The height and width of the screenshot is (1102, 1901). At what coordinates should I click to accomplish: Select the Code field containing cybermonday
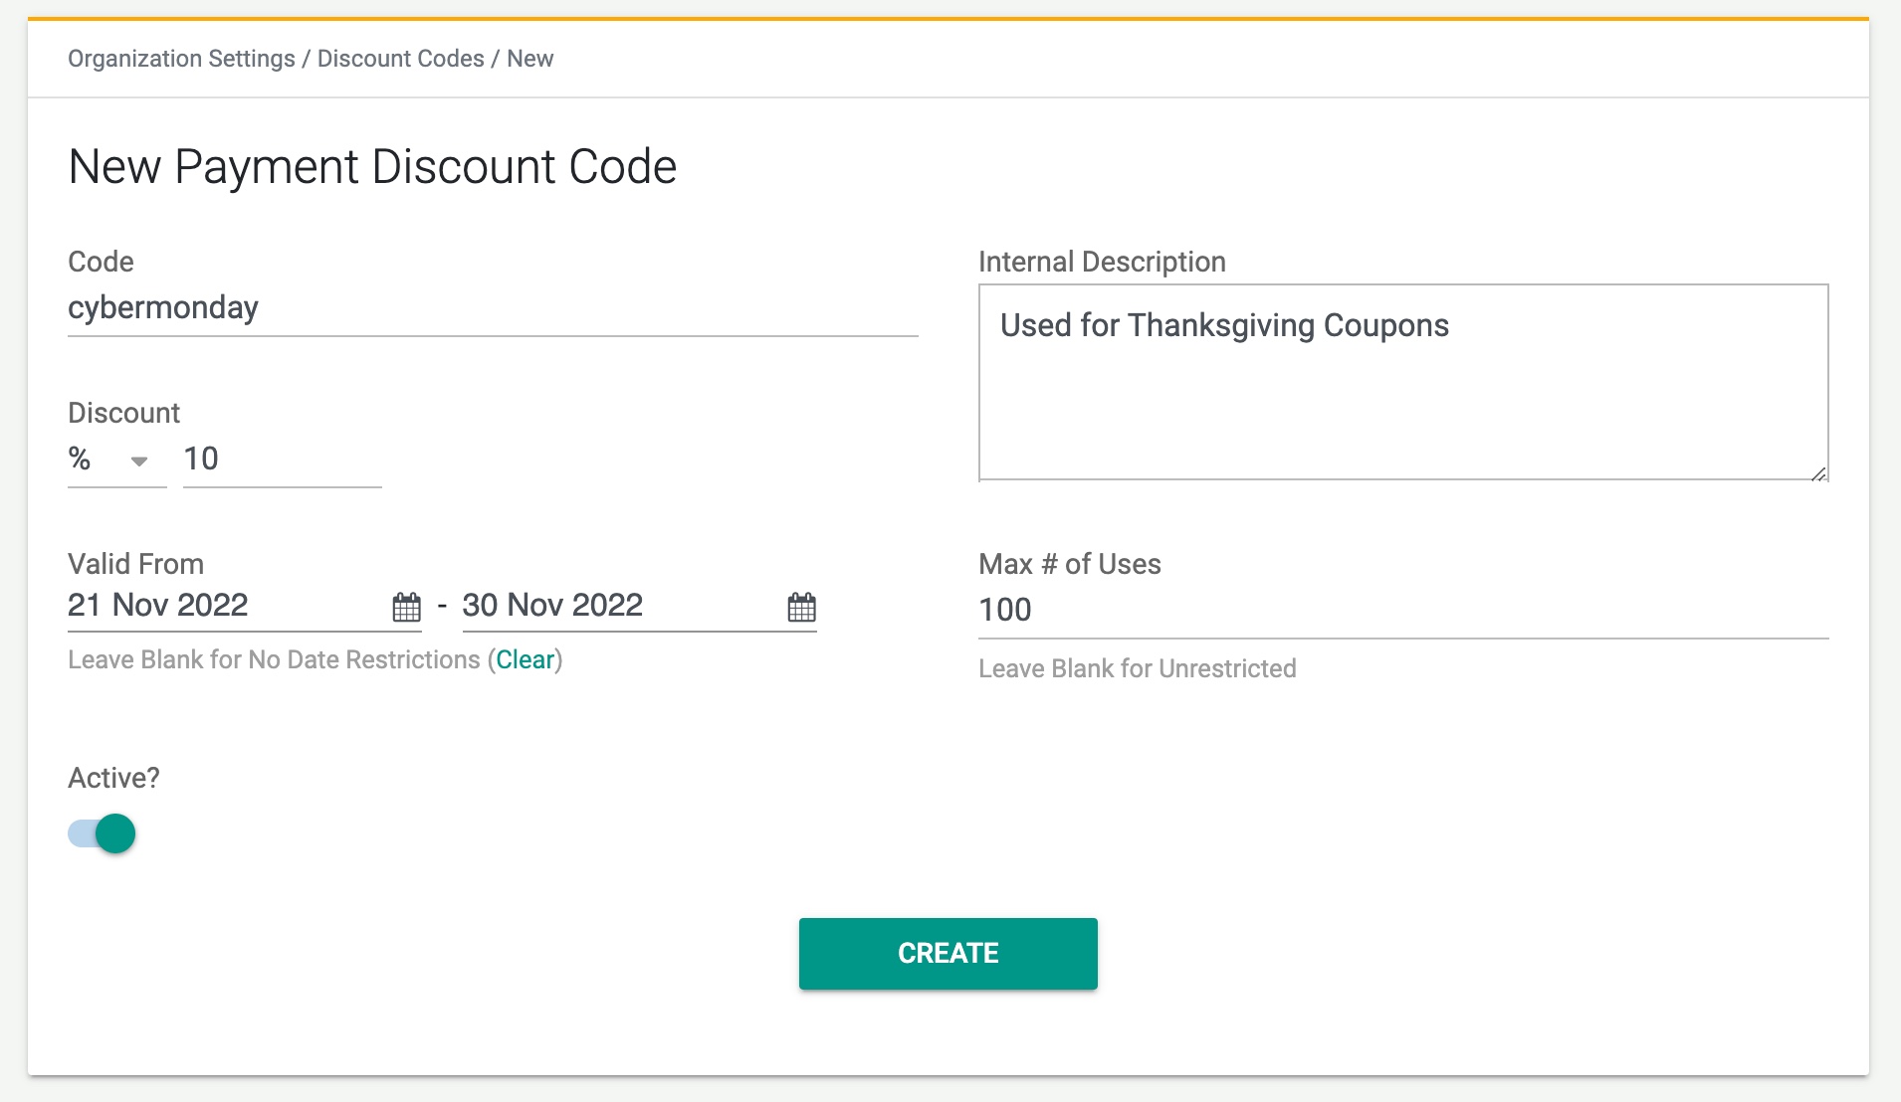pyautogui.click(x=398, y=307)
